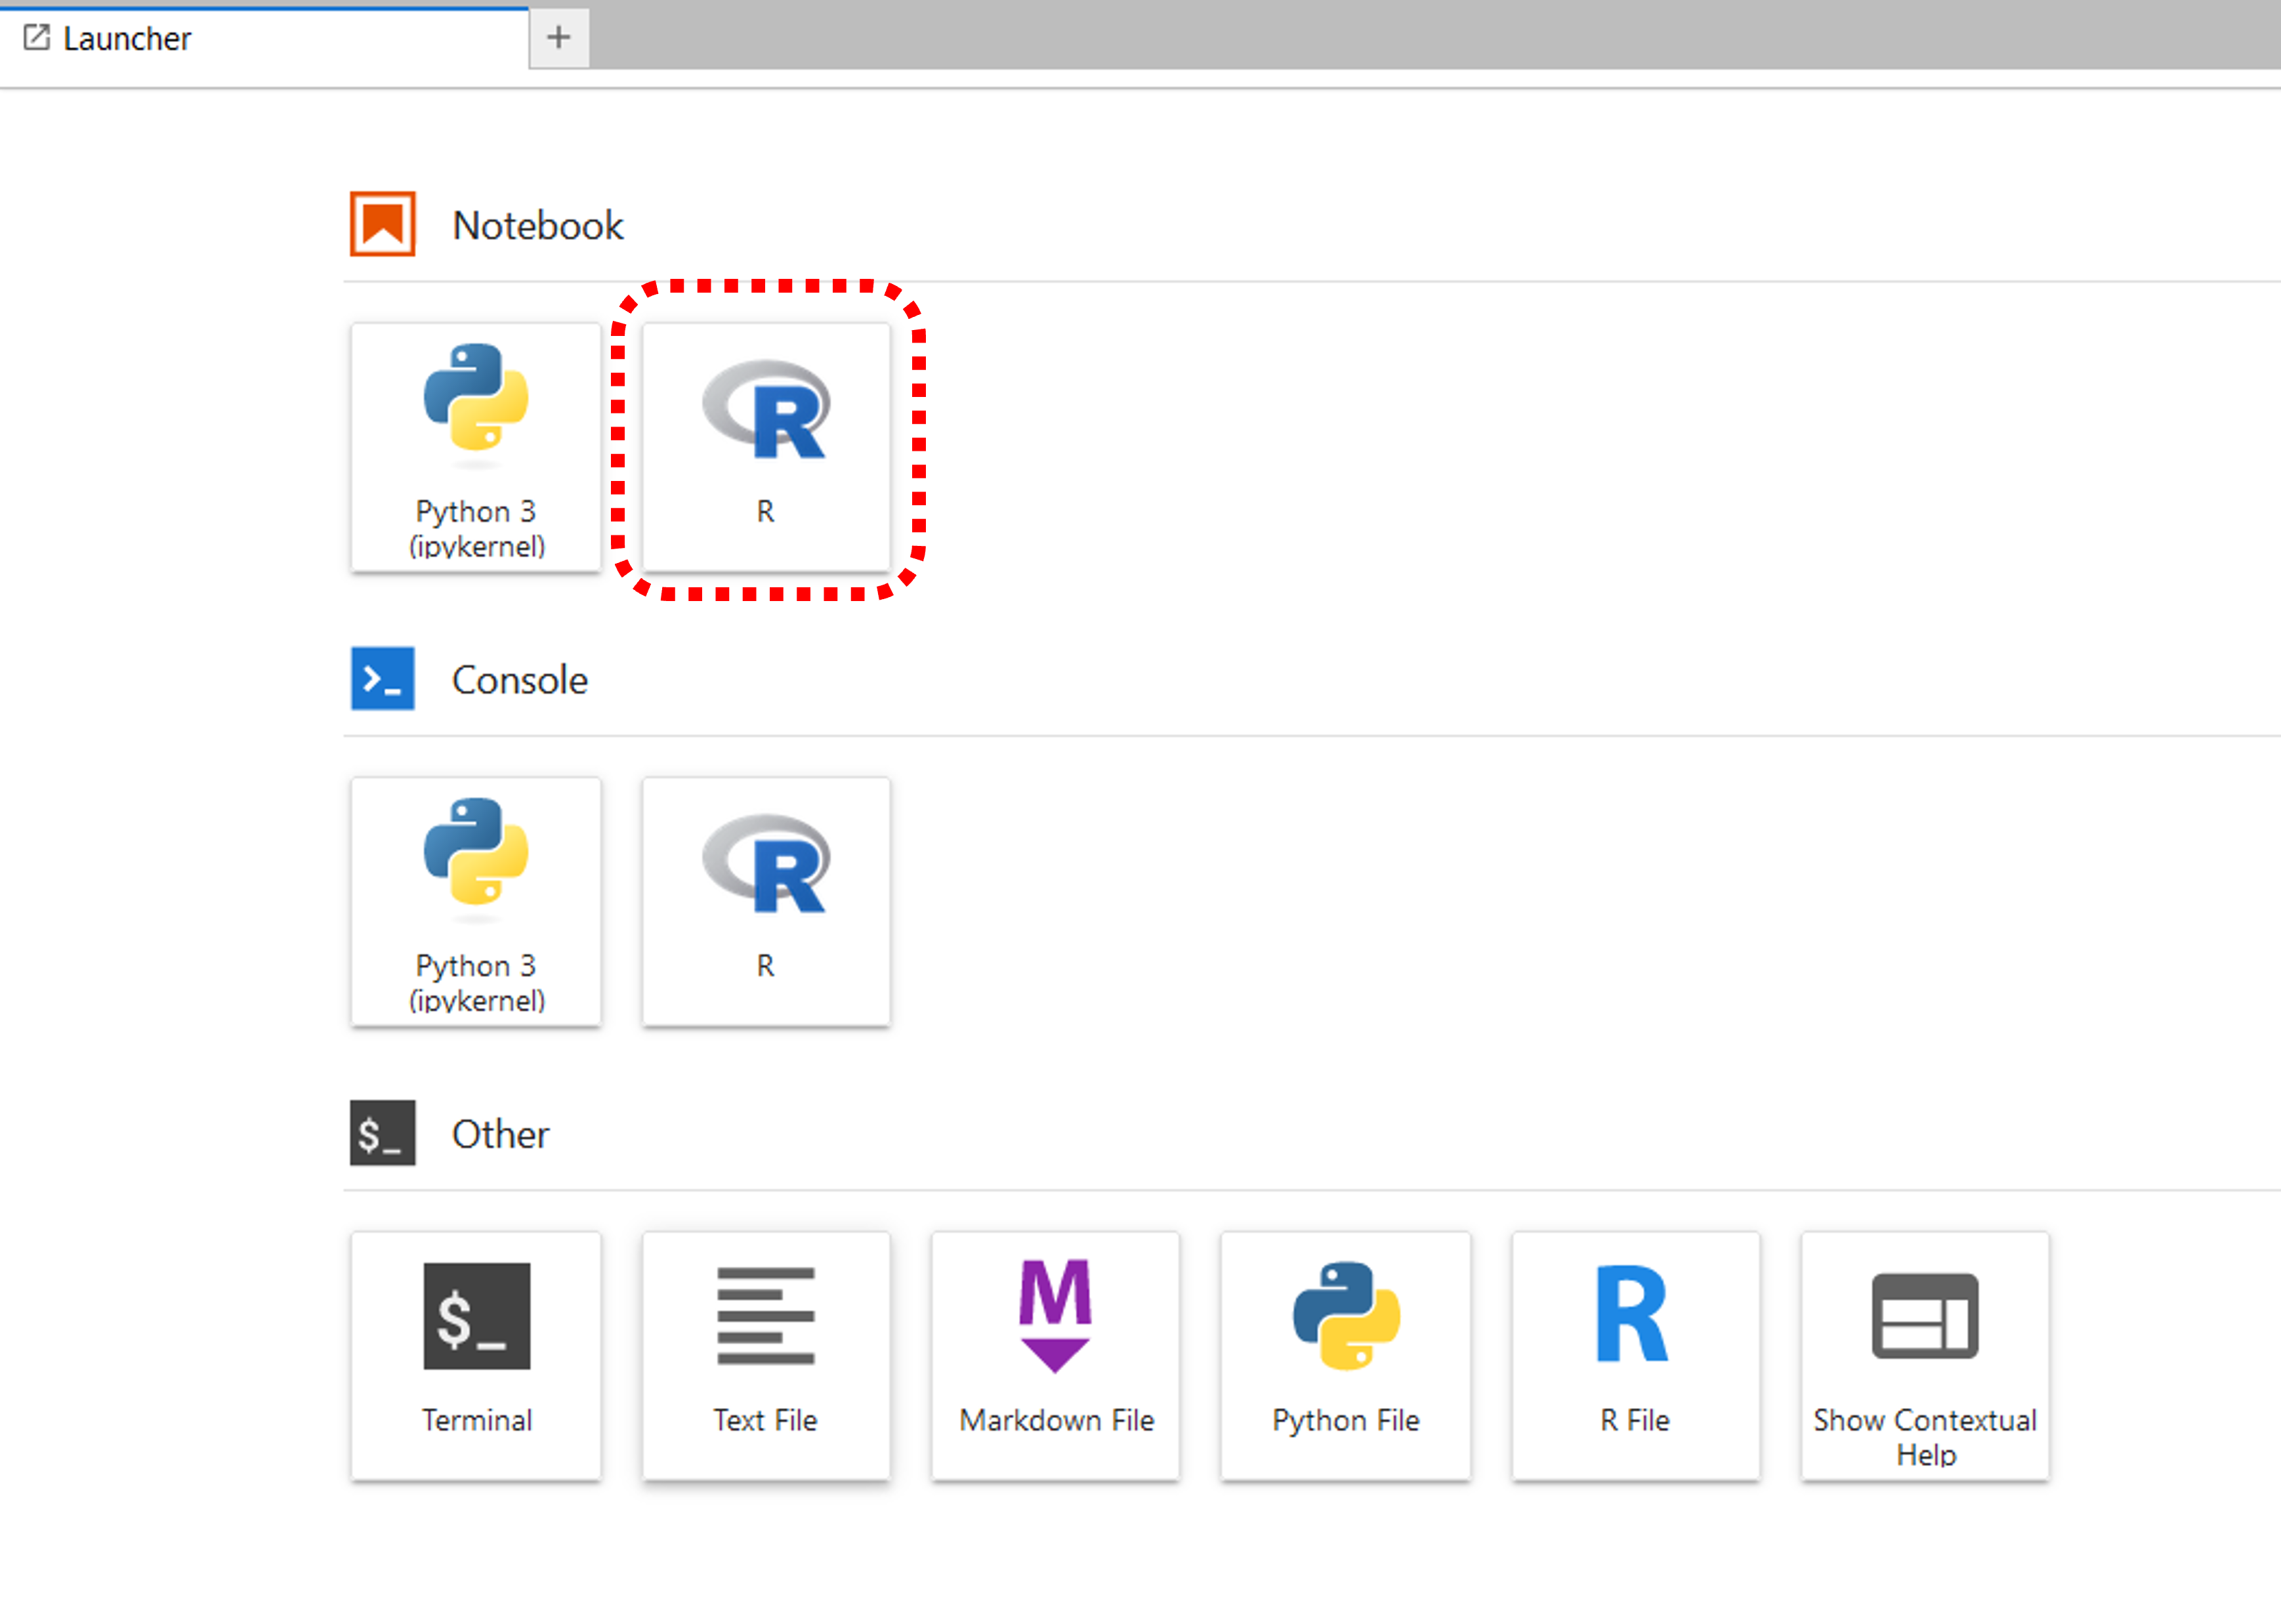Click the Other section heading text
The height and width of the screenshot is (1624, 2281).
[x=500, y=1134]
